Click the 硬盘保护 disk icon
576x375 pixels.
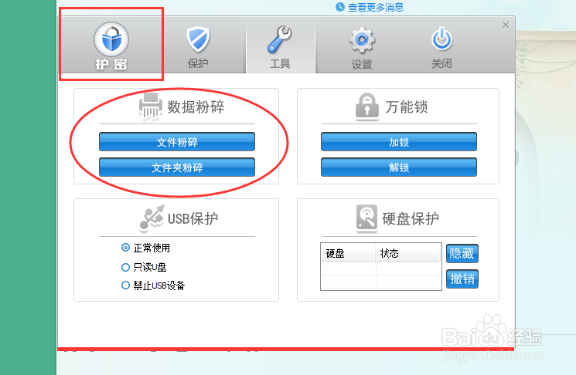(x=366, y=218)
